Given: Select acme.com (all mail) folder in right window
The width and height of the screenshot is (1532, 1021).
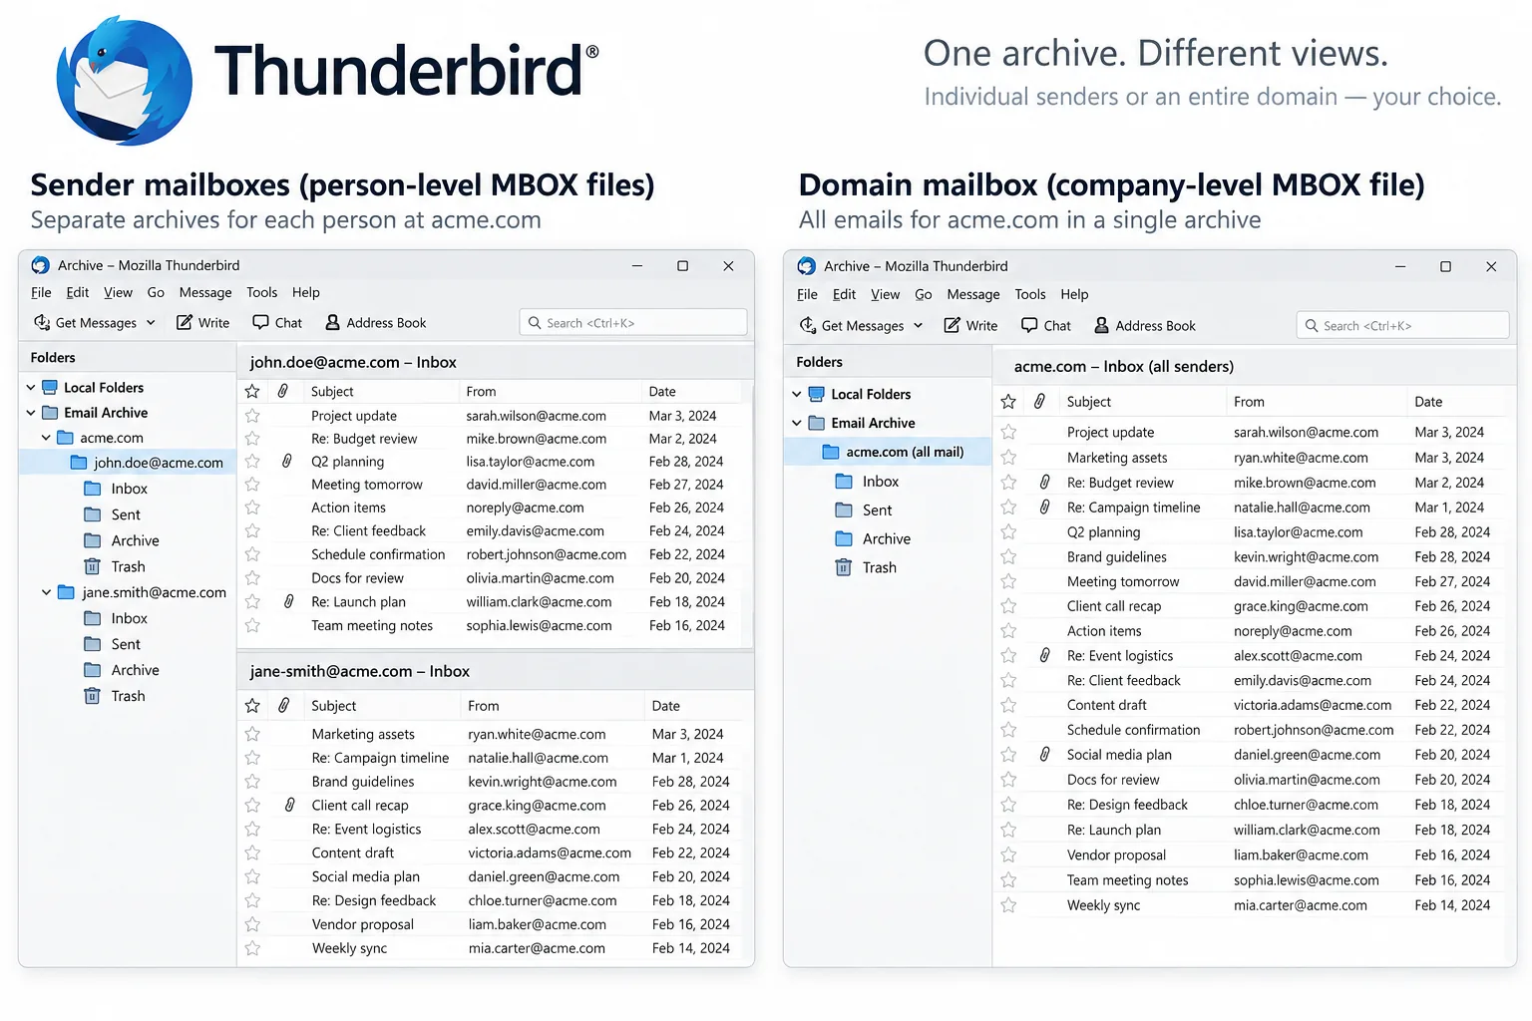Looking at the screenshot, I should point(889,452).
